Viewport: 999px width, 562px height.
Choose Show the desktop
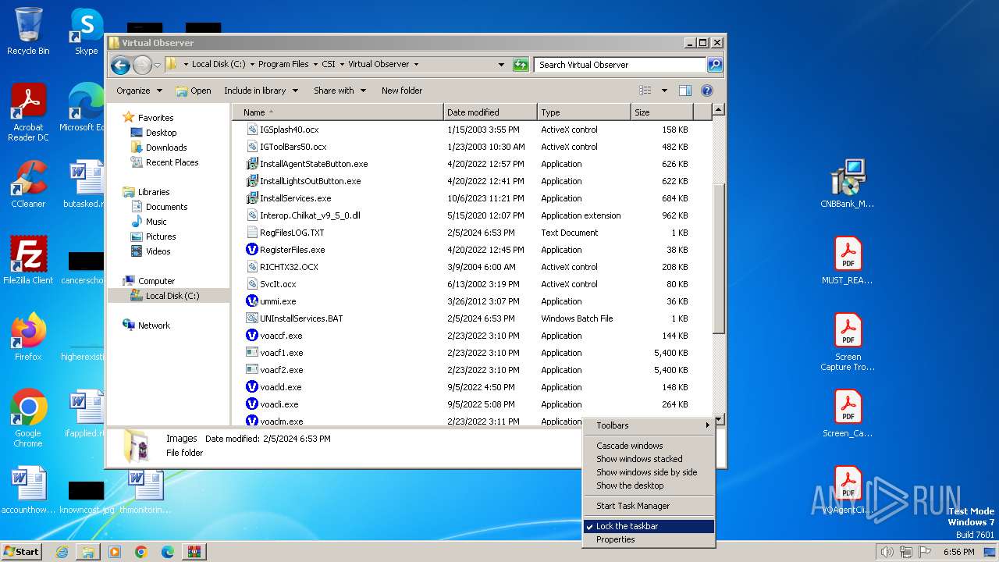(x=649, y=486)
